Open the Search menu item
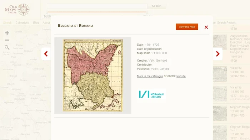The image size is (250, 140). [x=7, y=22]
